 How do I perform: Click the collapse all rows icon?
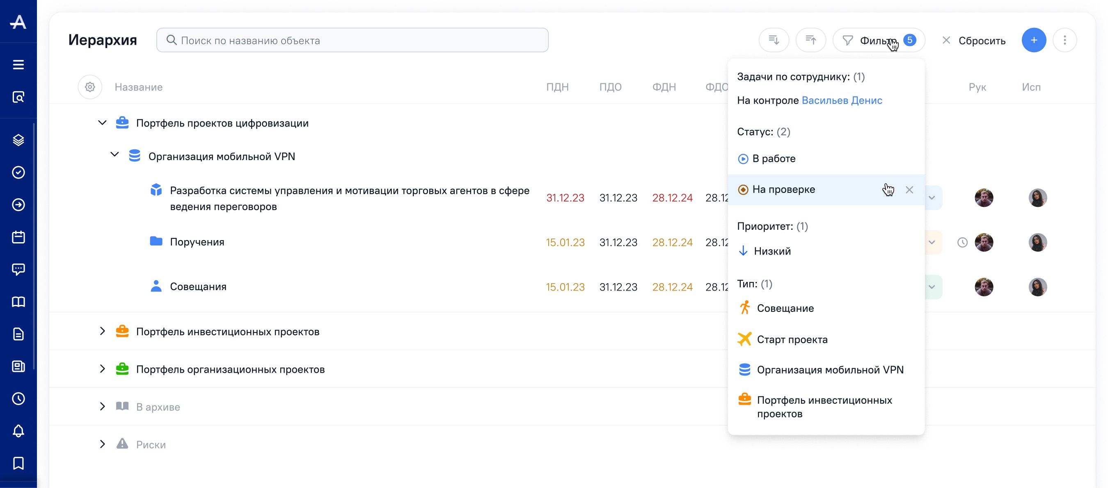(x=810, y=41)
